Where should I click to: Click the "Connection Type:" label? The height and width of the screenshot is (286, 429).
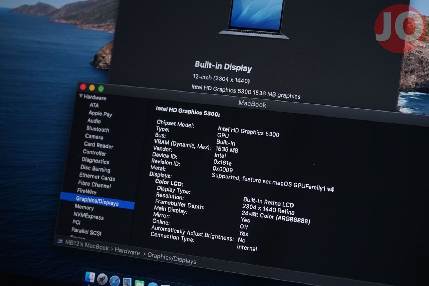coord(172,237)
